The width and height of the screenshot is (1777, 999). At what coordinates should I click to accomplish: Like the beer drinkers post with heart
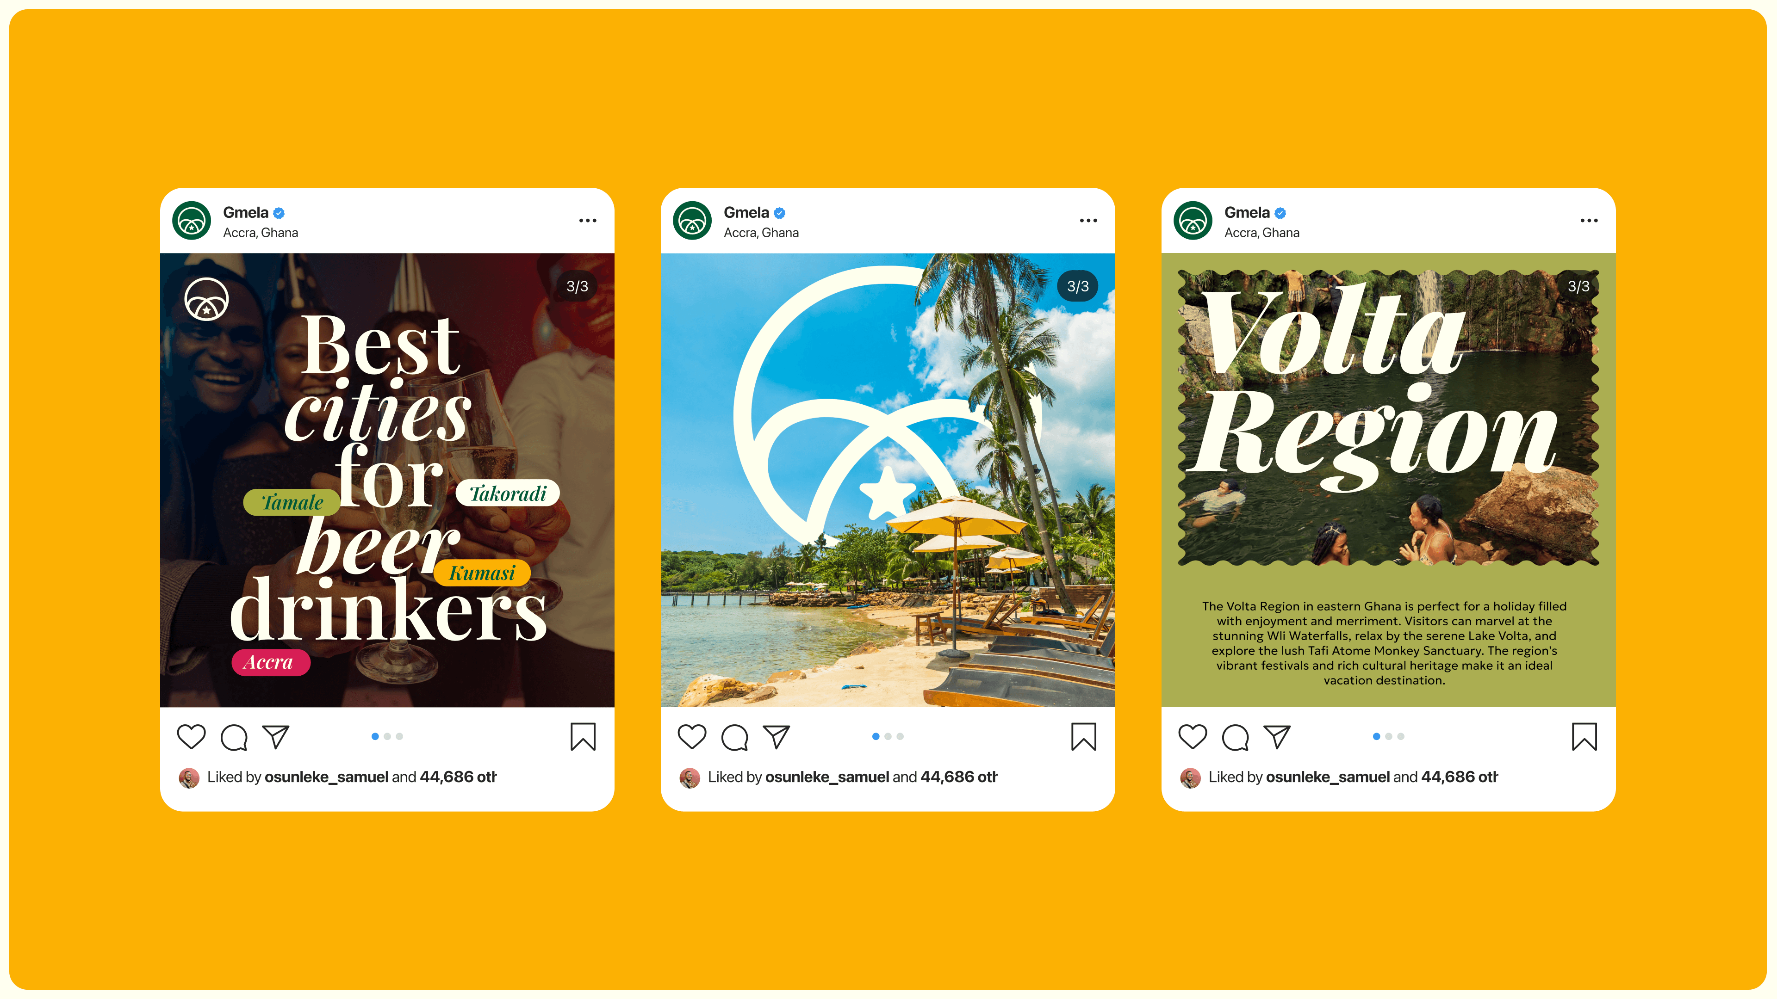(191, 736)
